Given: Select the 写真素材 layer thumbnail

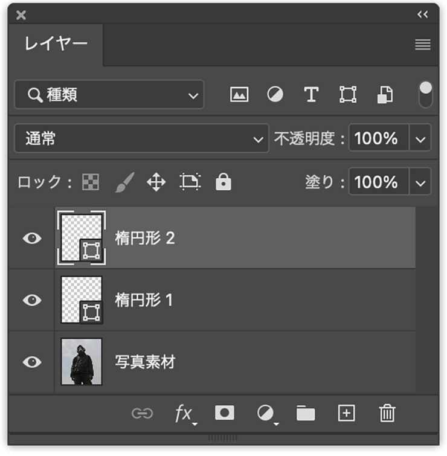Looking at the screenshot, I should (x=82, y=362).
